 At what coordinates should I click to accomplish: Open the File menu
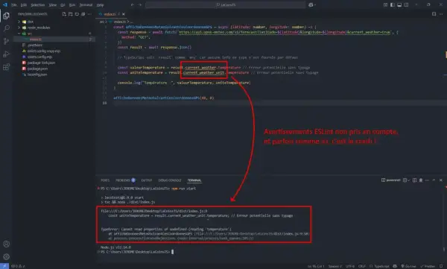pos(13,5)
